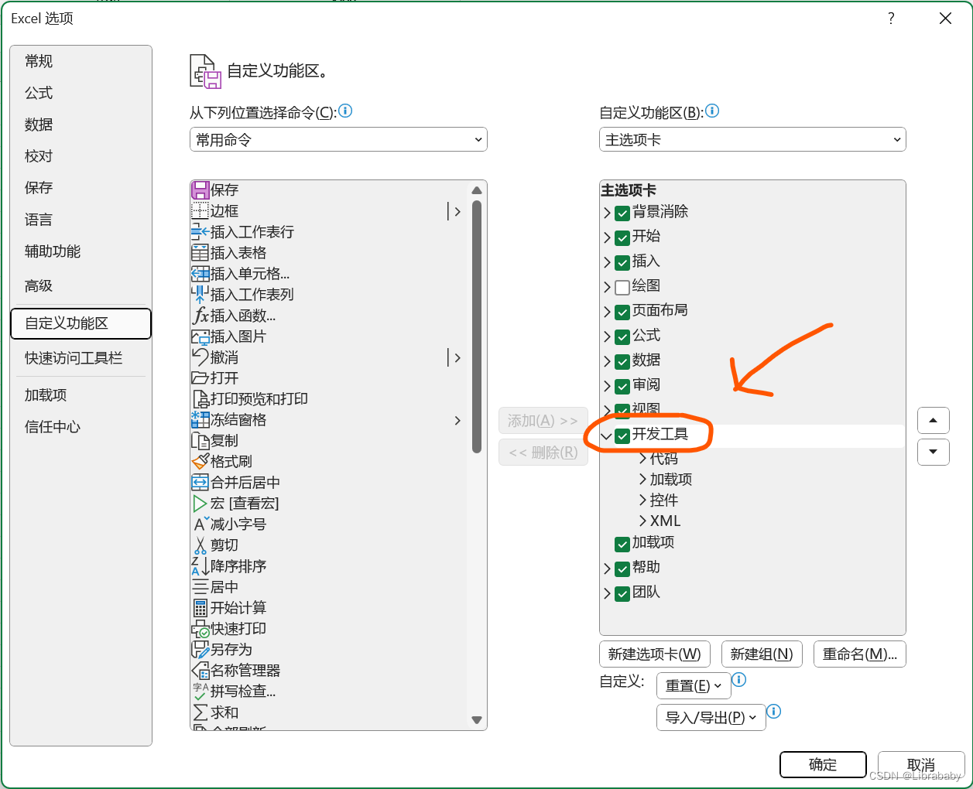Toggle the 团队 checkbox

click(x=622, y=594)
